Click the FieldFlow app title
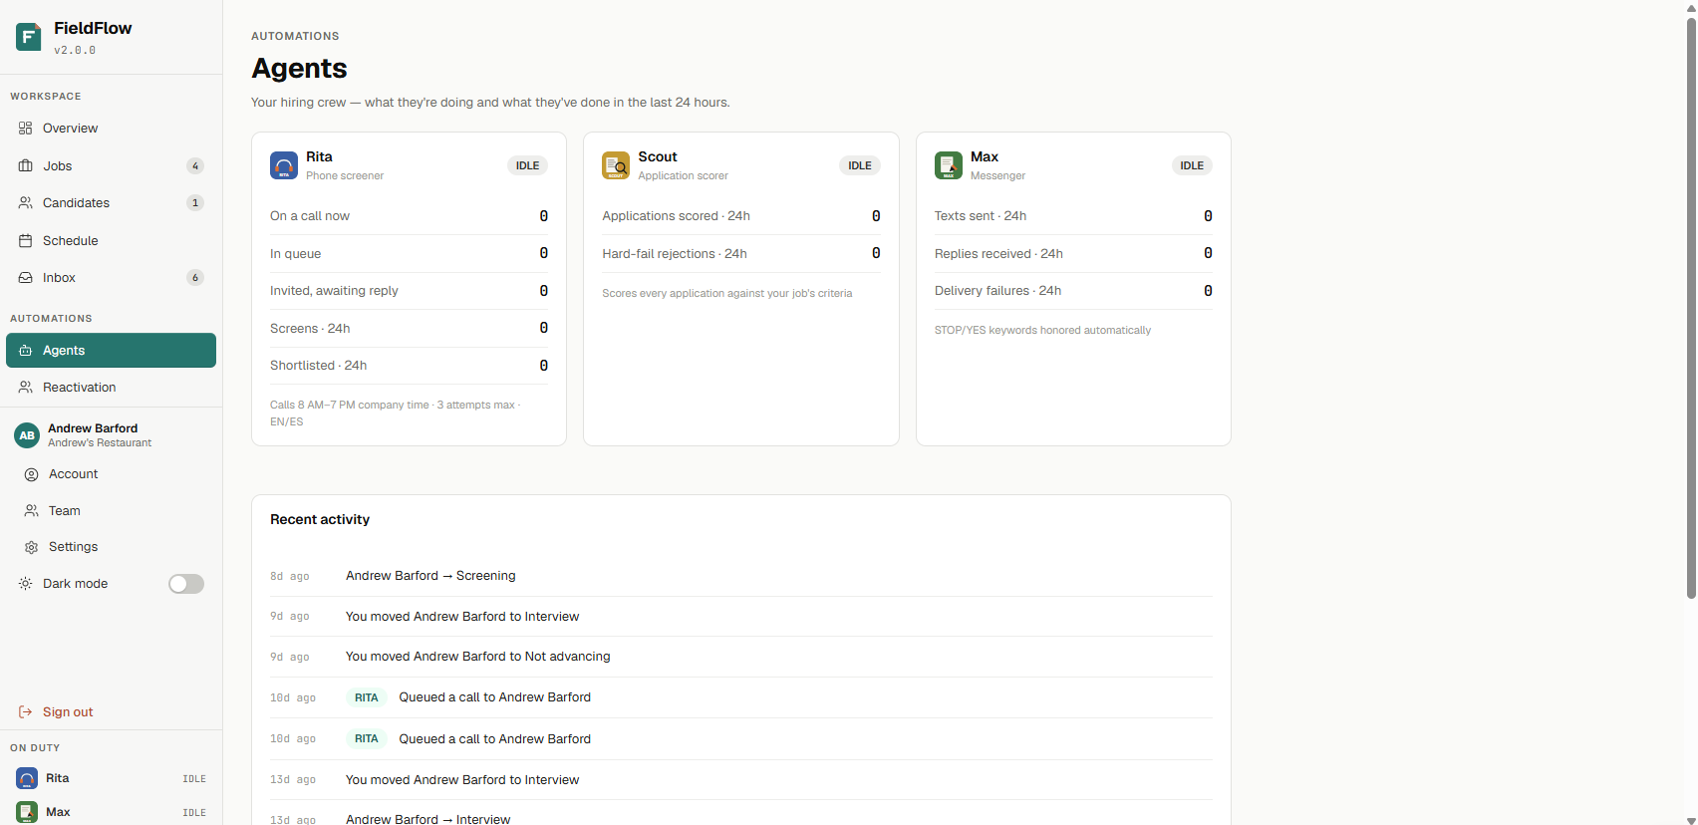 point(93,28)
